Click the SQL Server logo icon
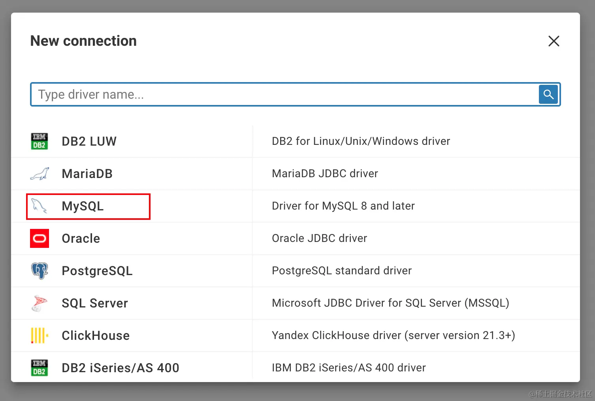The height and width of the screenshot is (401, 595). pos(40,303)
